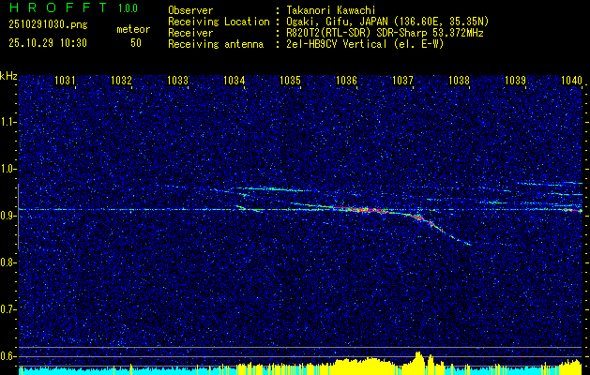
Task: Click the kHz axis unit label
Action: [8, 76]
